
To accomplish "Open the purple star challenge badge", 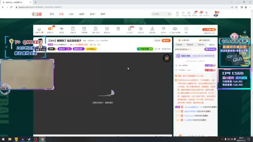I will click(65, 49).
